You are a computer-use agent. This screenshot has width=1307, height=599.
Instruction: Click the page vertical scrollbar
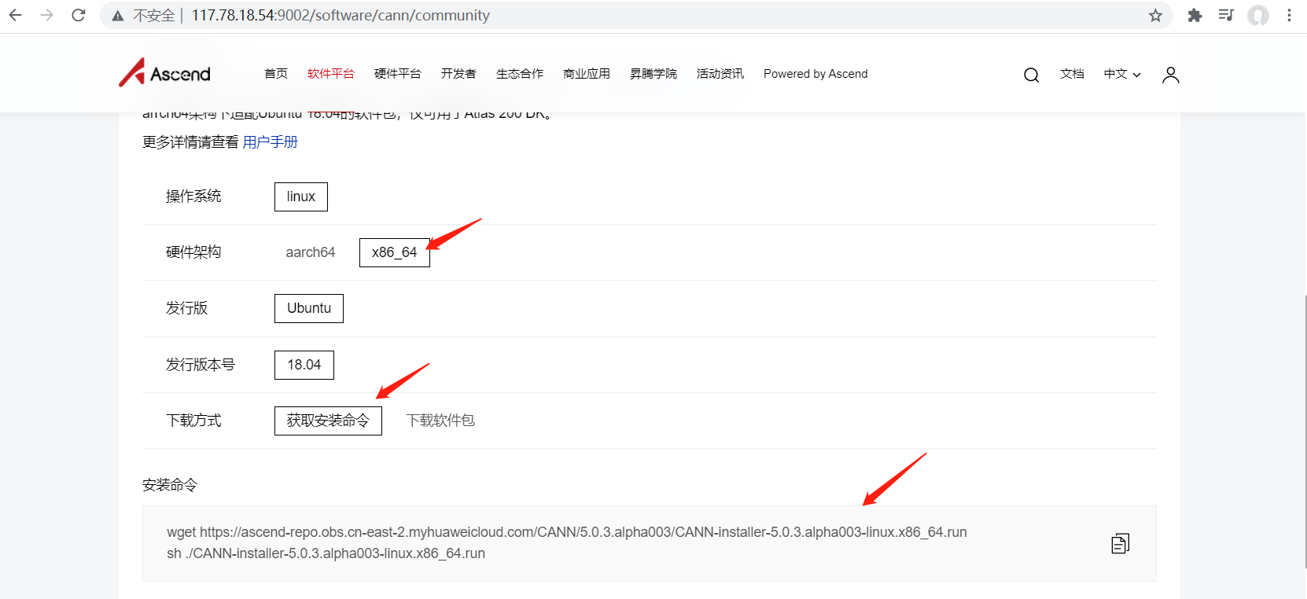pos(1305,432)
